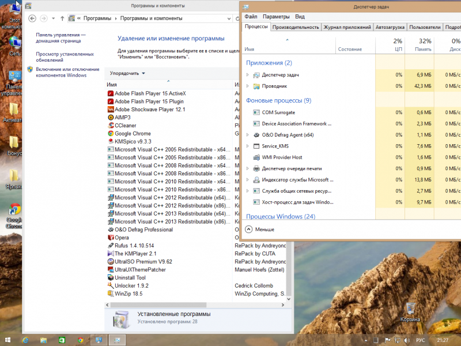
Task: Click O&O Defrag Agent process icon
Action: pyautogui.click(x=256, y=135)
